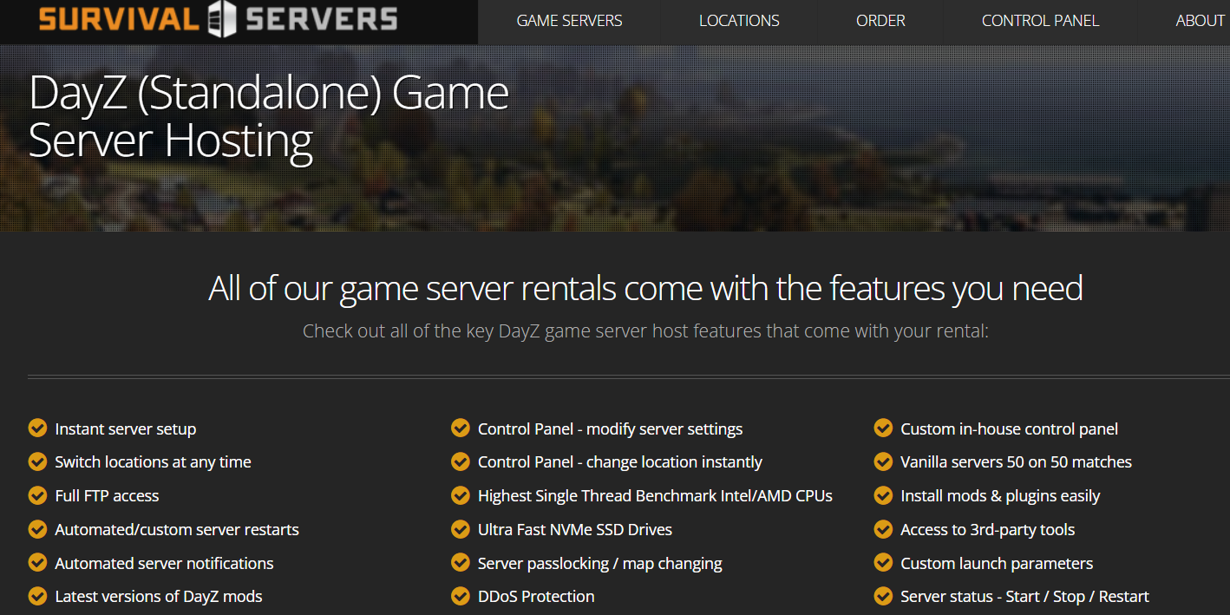Viewport: 1230px width, 615px height.
Task: Click the 'DDoS Protection' text
Action: (x=536, y=597)
